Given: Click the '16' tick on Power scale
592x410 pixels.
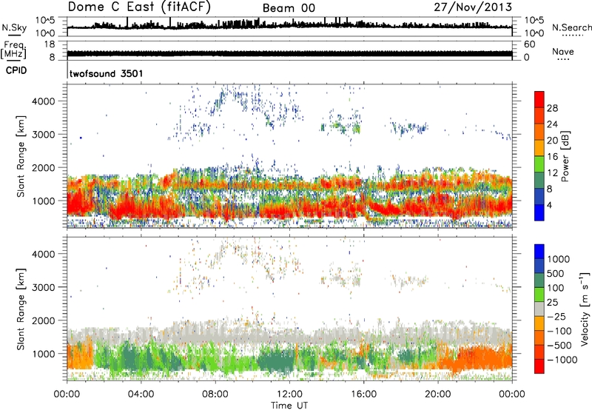Looking at the screenshot, I should coord(552,157).
